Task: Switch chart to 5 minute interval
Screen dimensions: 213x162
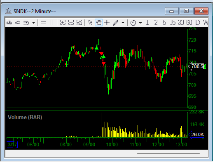Action: 164,22
